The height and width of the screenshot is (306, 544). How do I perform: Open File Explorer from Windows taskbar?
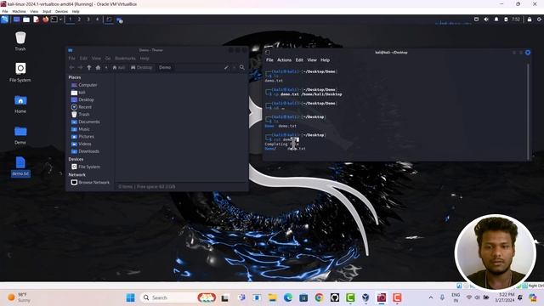(272, 297)
